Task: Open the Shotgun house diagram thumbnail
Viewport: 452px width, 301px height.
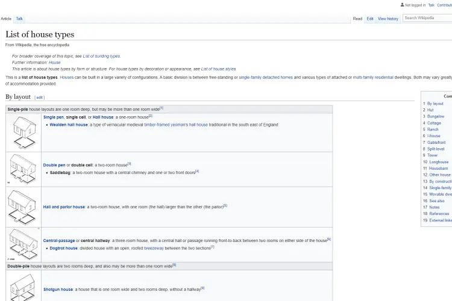Action: 23,287
